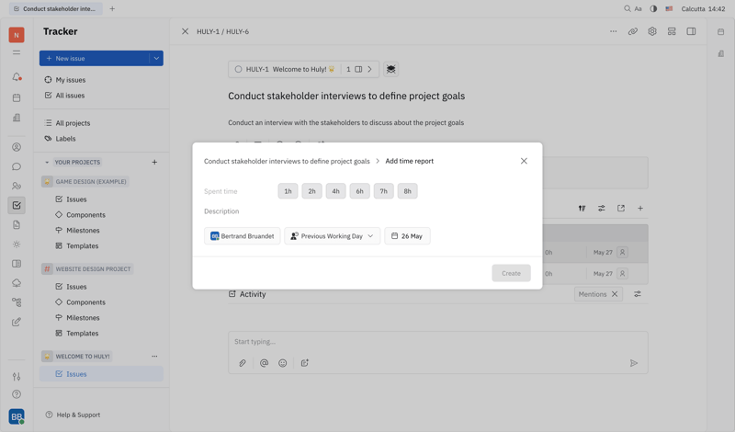Click the mention @ icon in comment box

264,363
